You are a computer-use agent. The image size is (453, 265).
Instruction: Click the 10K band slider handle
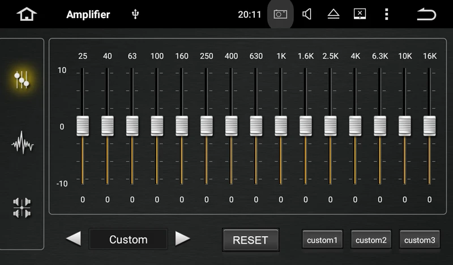pyautogui.click(x=405, y=126)
